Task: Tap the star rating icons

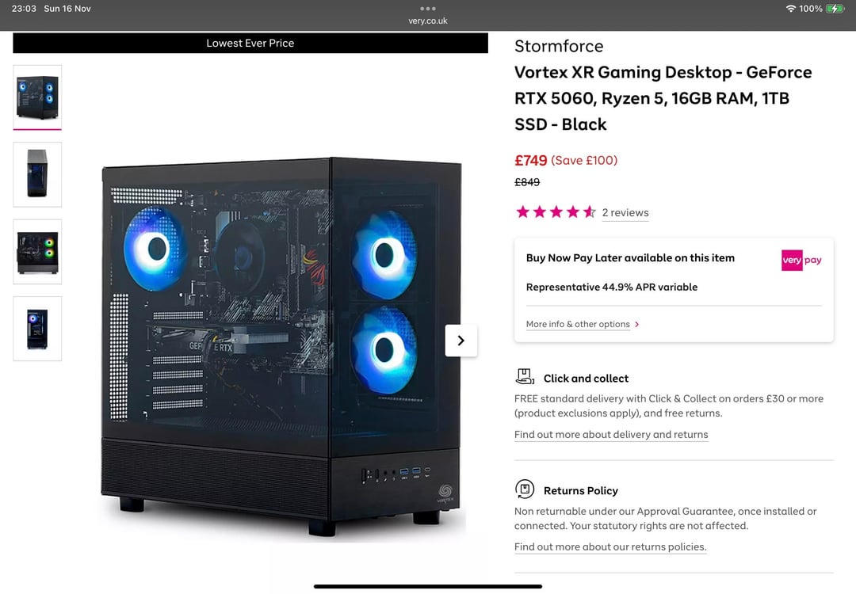Action: pyautogui.click(x=555, y=212)
